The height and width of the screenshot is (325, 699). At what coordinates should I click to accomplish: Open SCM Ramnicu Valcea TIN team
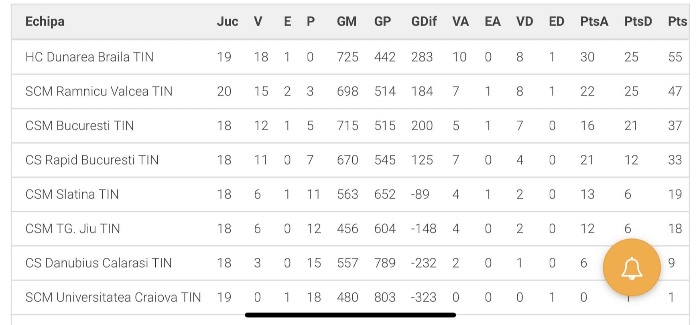pyautogui.click(x=99, y=91)
